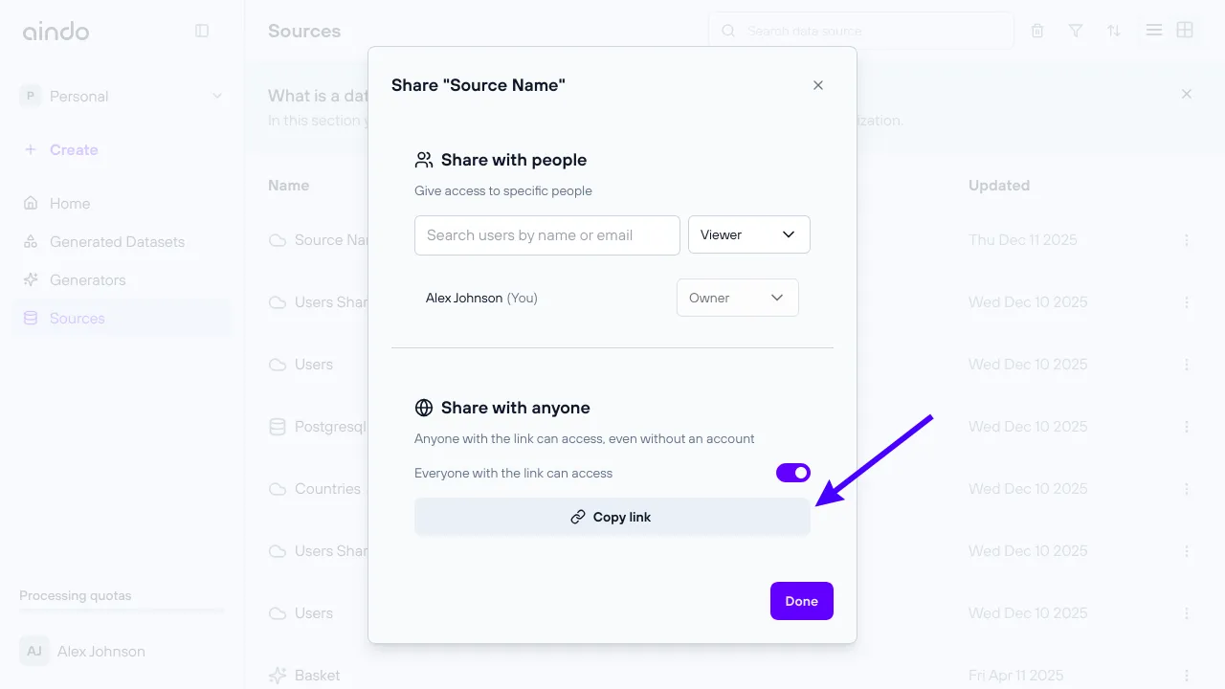The height and width of the screenshot is (689, 1225).
Task: Disable link access for everyone
Action: click(793, 472)
